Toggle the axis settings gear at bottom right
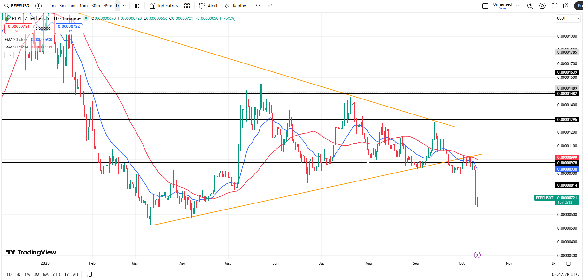Viewport: 583px width, 280px height. tap(568, 263)
